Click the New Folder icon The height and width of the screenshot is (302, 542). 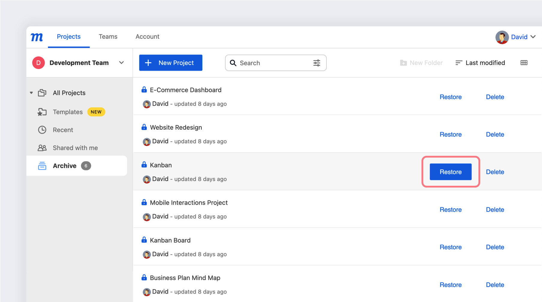click(403, 63)
